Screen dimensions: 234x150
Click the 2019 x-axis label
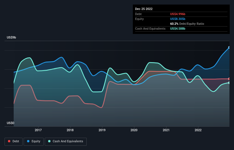click(x=102, y=130)
